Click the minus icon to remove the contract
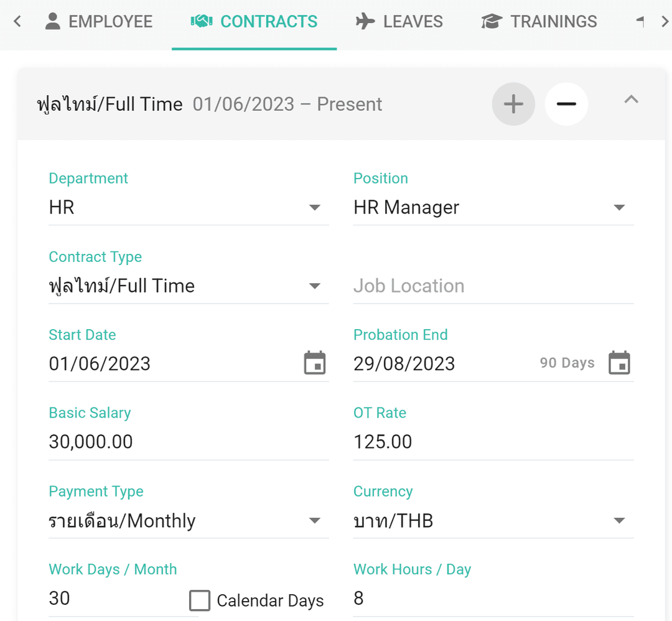The width and height of the screenshot is (672, 621). pyautogui.click(x=566, y=104)
